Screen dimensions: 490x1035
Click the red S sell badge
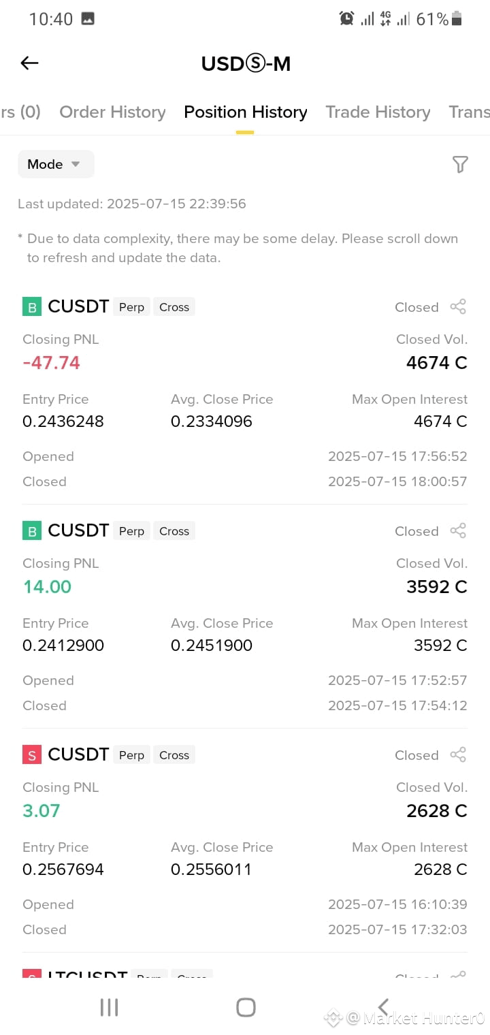(32, 755)
